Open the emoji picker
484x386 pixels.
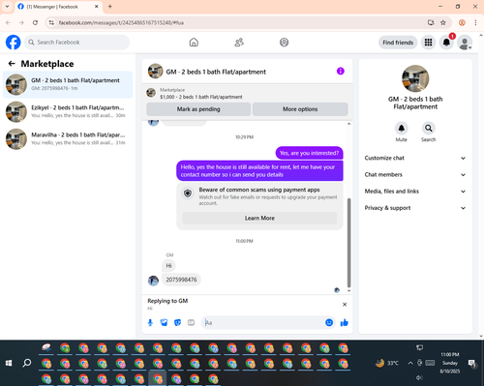coord(329,322)
